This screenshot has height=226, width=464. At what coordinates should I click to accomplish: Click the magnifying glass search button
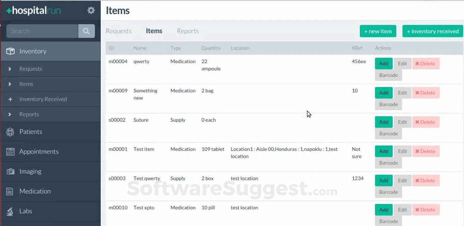point(86,31)
